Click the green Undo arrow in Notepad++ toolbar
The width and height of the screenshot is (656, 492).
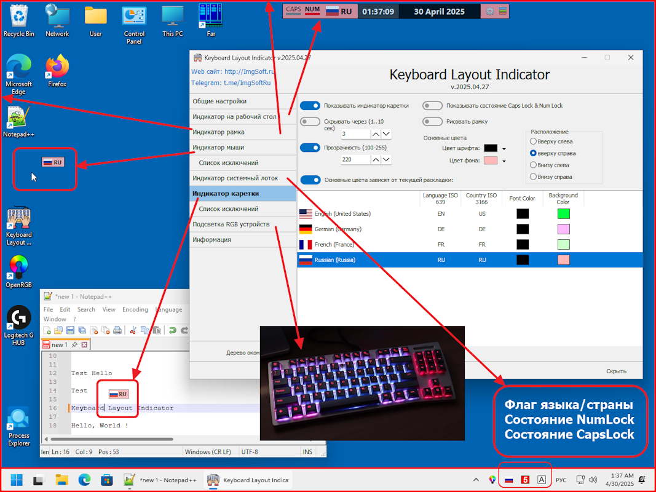[172, 330]
